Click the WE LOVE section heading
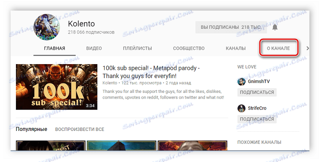 point(247,67)
